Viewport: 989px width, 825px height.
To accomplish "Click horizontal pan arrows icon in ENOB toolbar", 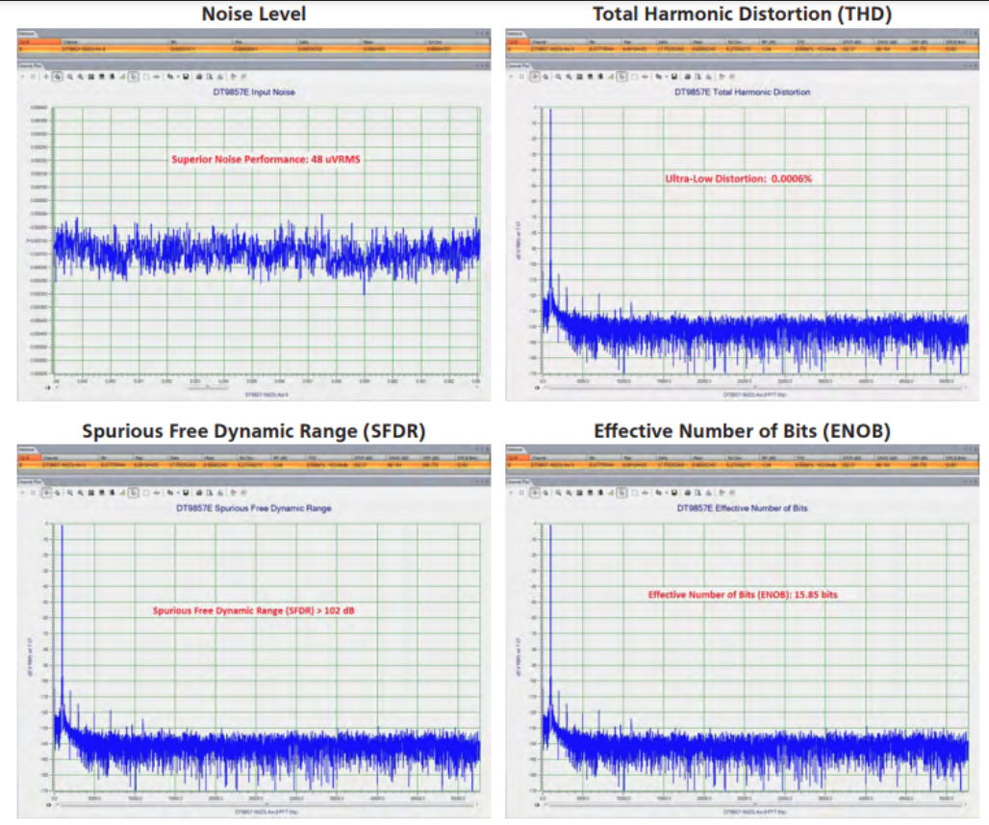I will coord(645,492).
